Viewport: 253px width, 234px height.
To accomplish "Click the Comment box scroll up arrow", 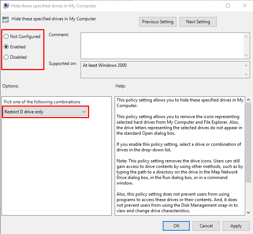I will pyautogui.click(x=247, y=36).
